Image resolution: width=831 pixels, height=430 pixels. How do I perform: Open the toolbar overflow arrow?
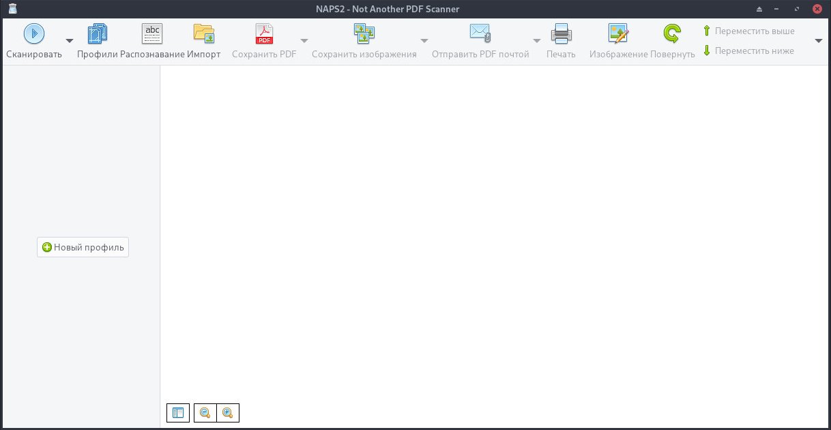pos(819,41)
